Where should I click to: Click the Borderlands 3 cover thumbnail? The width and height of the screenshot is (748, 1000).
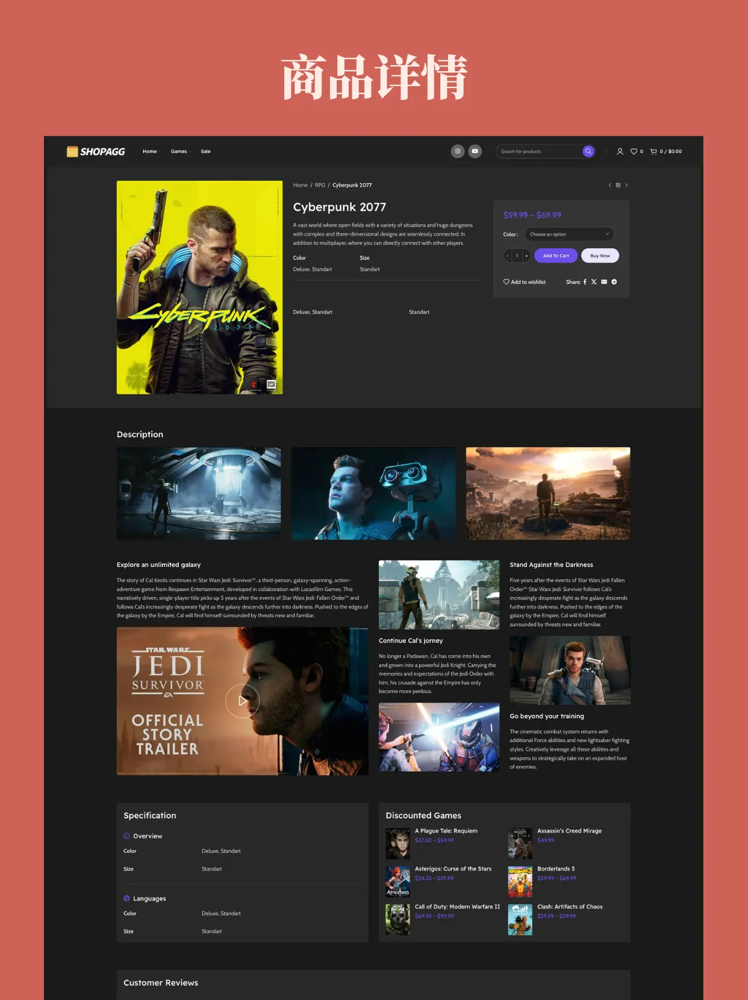520,881
